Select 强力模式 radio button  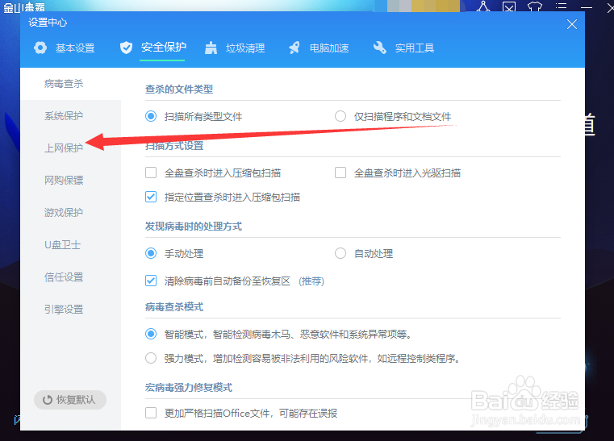151,358
